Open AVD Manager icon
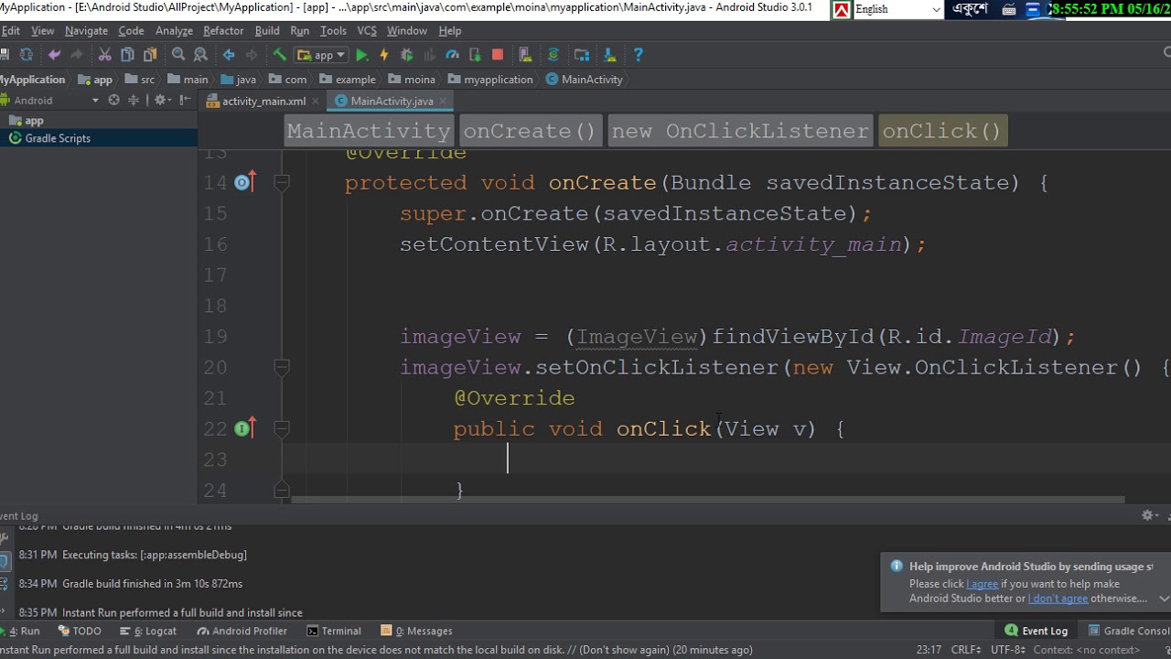 [525, 55]
